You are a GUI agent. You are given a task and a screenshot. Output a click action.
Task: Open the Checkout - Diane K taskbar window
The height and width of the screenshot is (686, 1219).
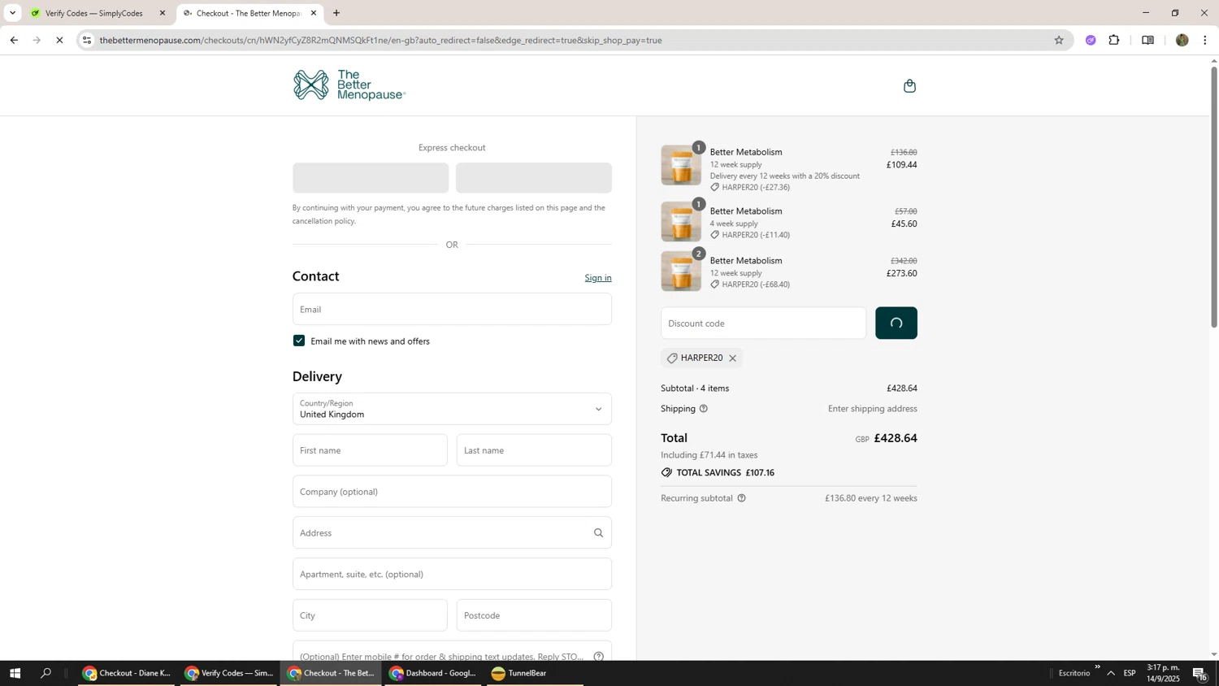(x=126, y=673)
